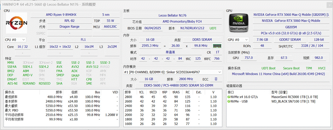The height and width of the screenshot is (130, 333).
Task: Select the 2800 MHz memory timing row
Action: (x=172, y=97)
